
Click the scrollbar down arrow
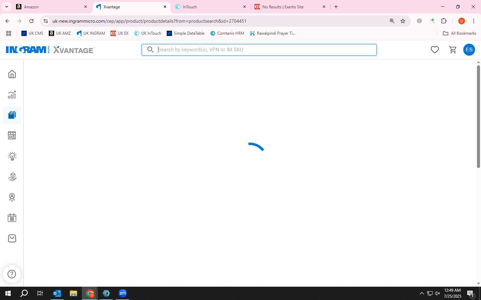tap(478, 284)
